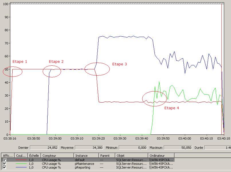Sort by the Compteur column header
231x172 pixels.
click(x=57, y=156)
